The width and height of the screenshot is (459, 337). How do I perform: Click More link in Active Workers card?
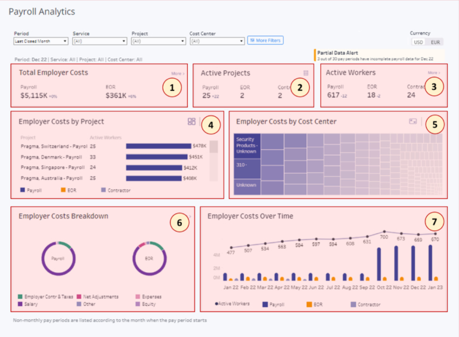[433, 73]
